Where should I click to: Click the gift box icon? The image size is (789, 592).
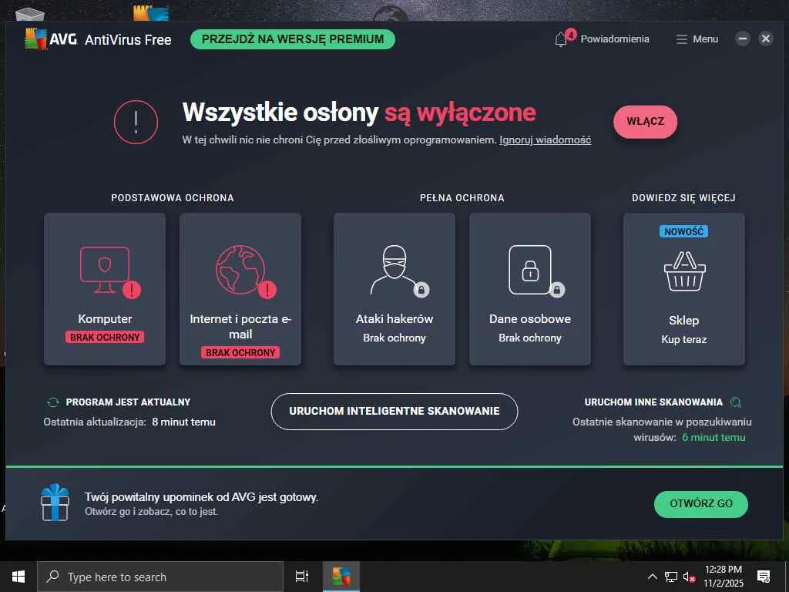55,502
